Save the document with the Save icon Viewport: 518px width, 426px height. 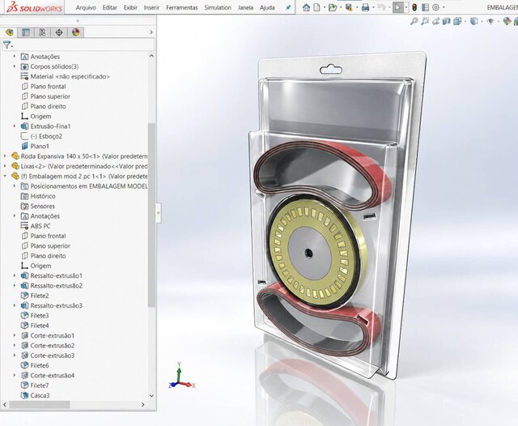pos(349,7)
